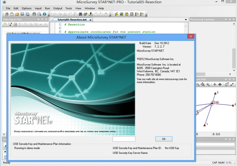Click the single floppy Save icon
The height and width of the screenshot is (166, 237).
click(22, 14)
